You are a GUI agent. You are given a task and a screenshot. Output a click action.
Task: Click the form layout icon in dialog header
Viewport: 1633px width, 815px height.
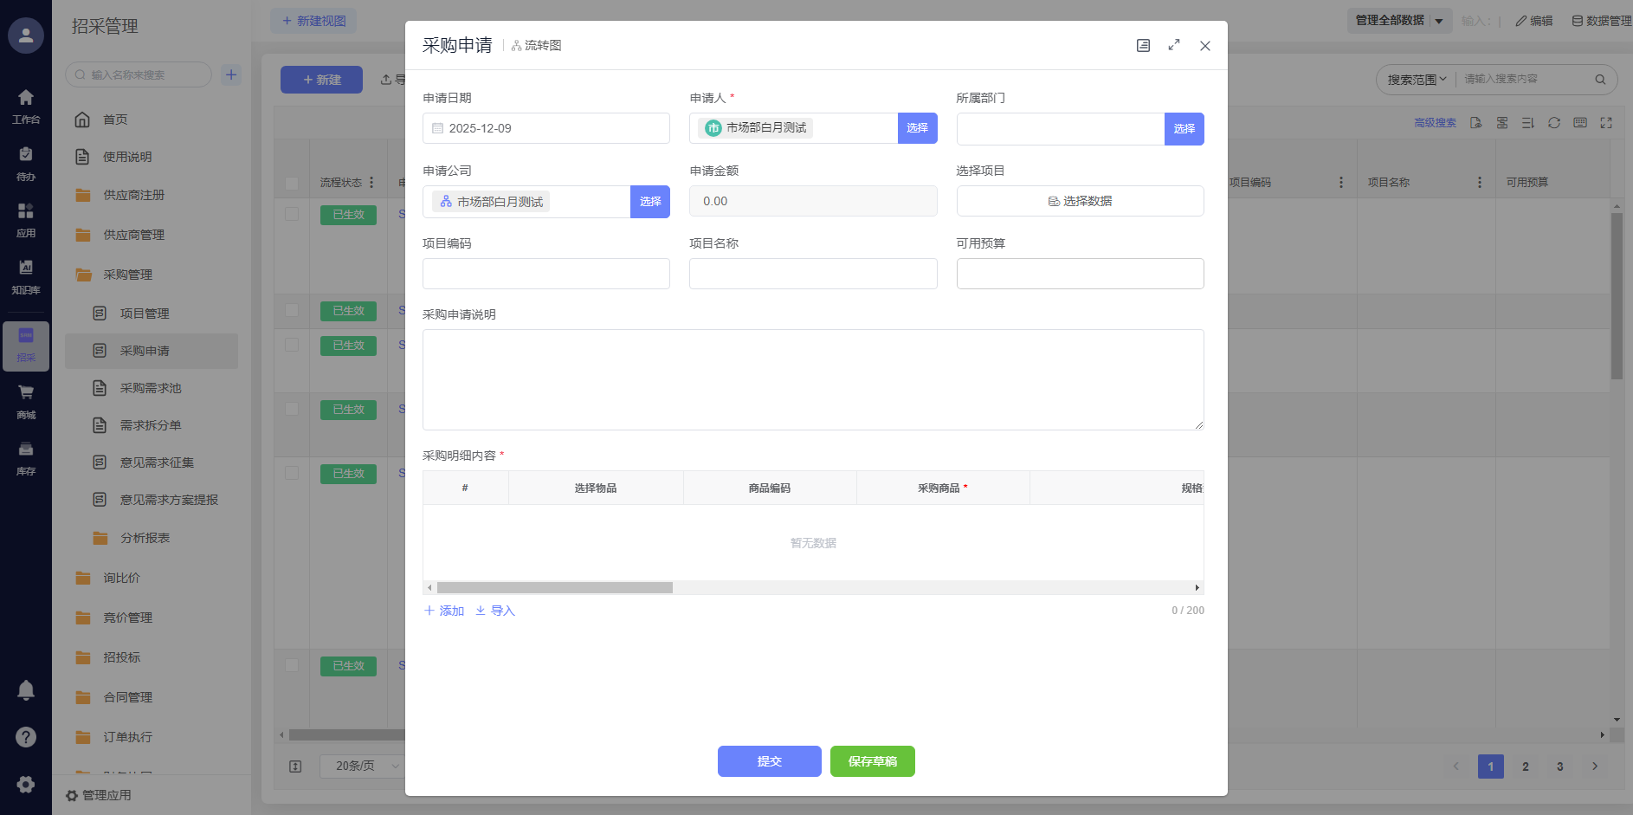1143,46
